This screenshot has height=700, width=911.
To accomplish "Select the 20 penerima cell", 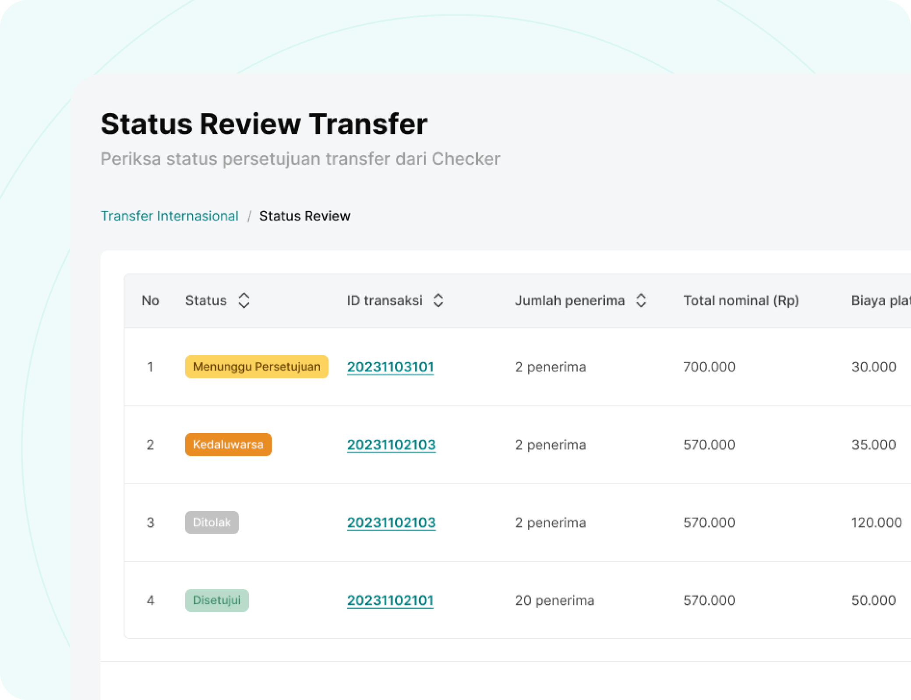I will pyautogui.click(x=554, y=600).
